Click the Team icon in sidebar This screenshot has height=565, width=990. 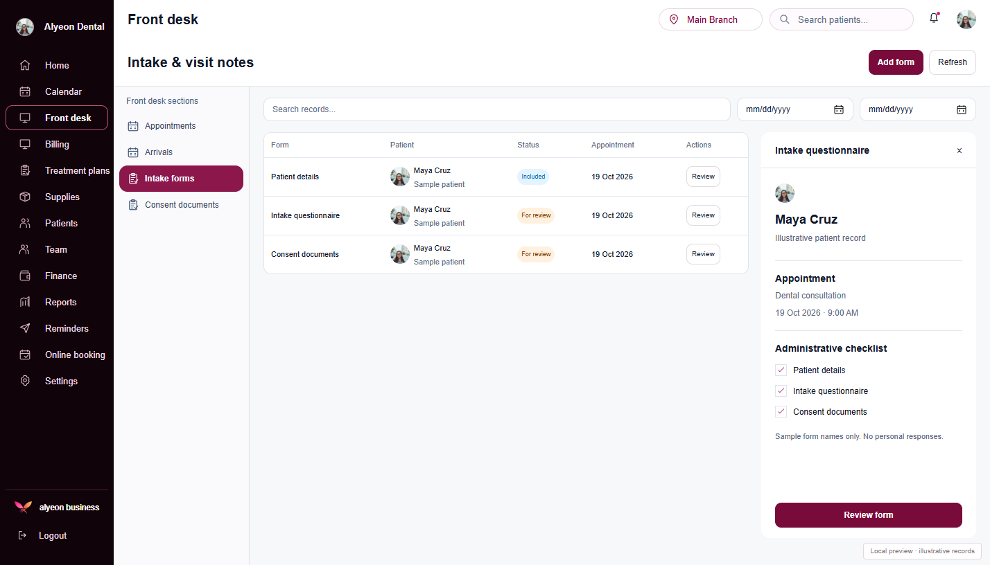coord(25,249)
